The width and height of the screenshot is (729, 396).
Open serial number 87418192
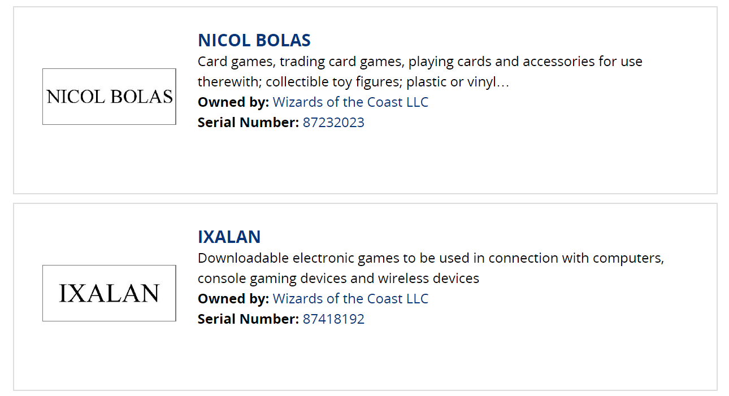pos(333,319)
